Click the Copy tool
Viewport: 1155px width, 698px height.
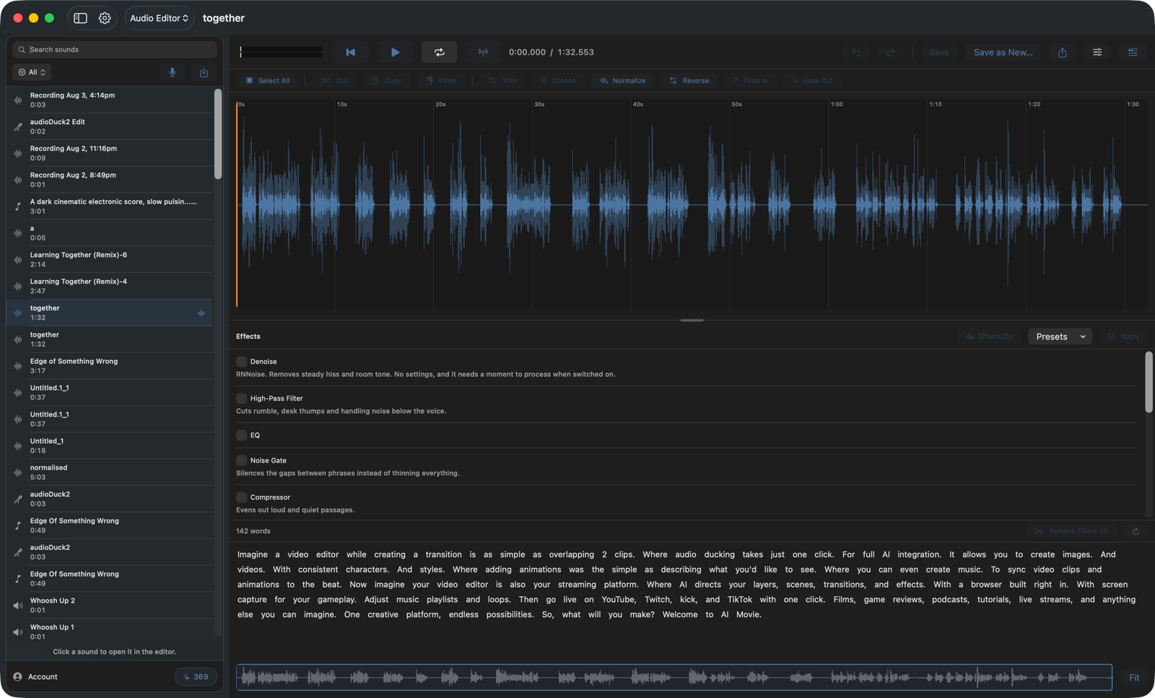[x=386, y=81]
